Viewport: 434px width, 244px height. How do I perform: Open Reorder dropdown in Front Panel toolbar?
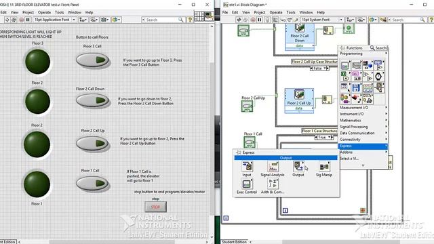pos(116,20)
